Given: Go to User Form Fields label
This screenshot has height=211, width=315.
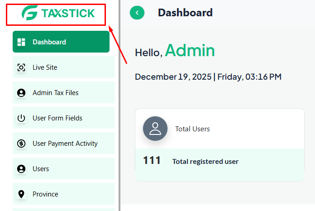Looking at the screenshot, I should [57, 118].
